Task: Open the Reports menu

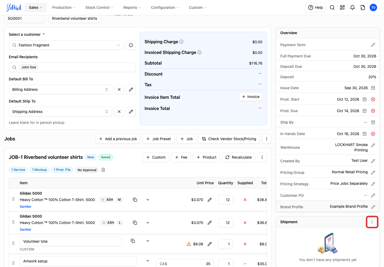Action: tap(132, 7)
